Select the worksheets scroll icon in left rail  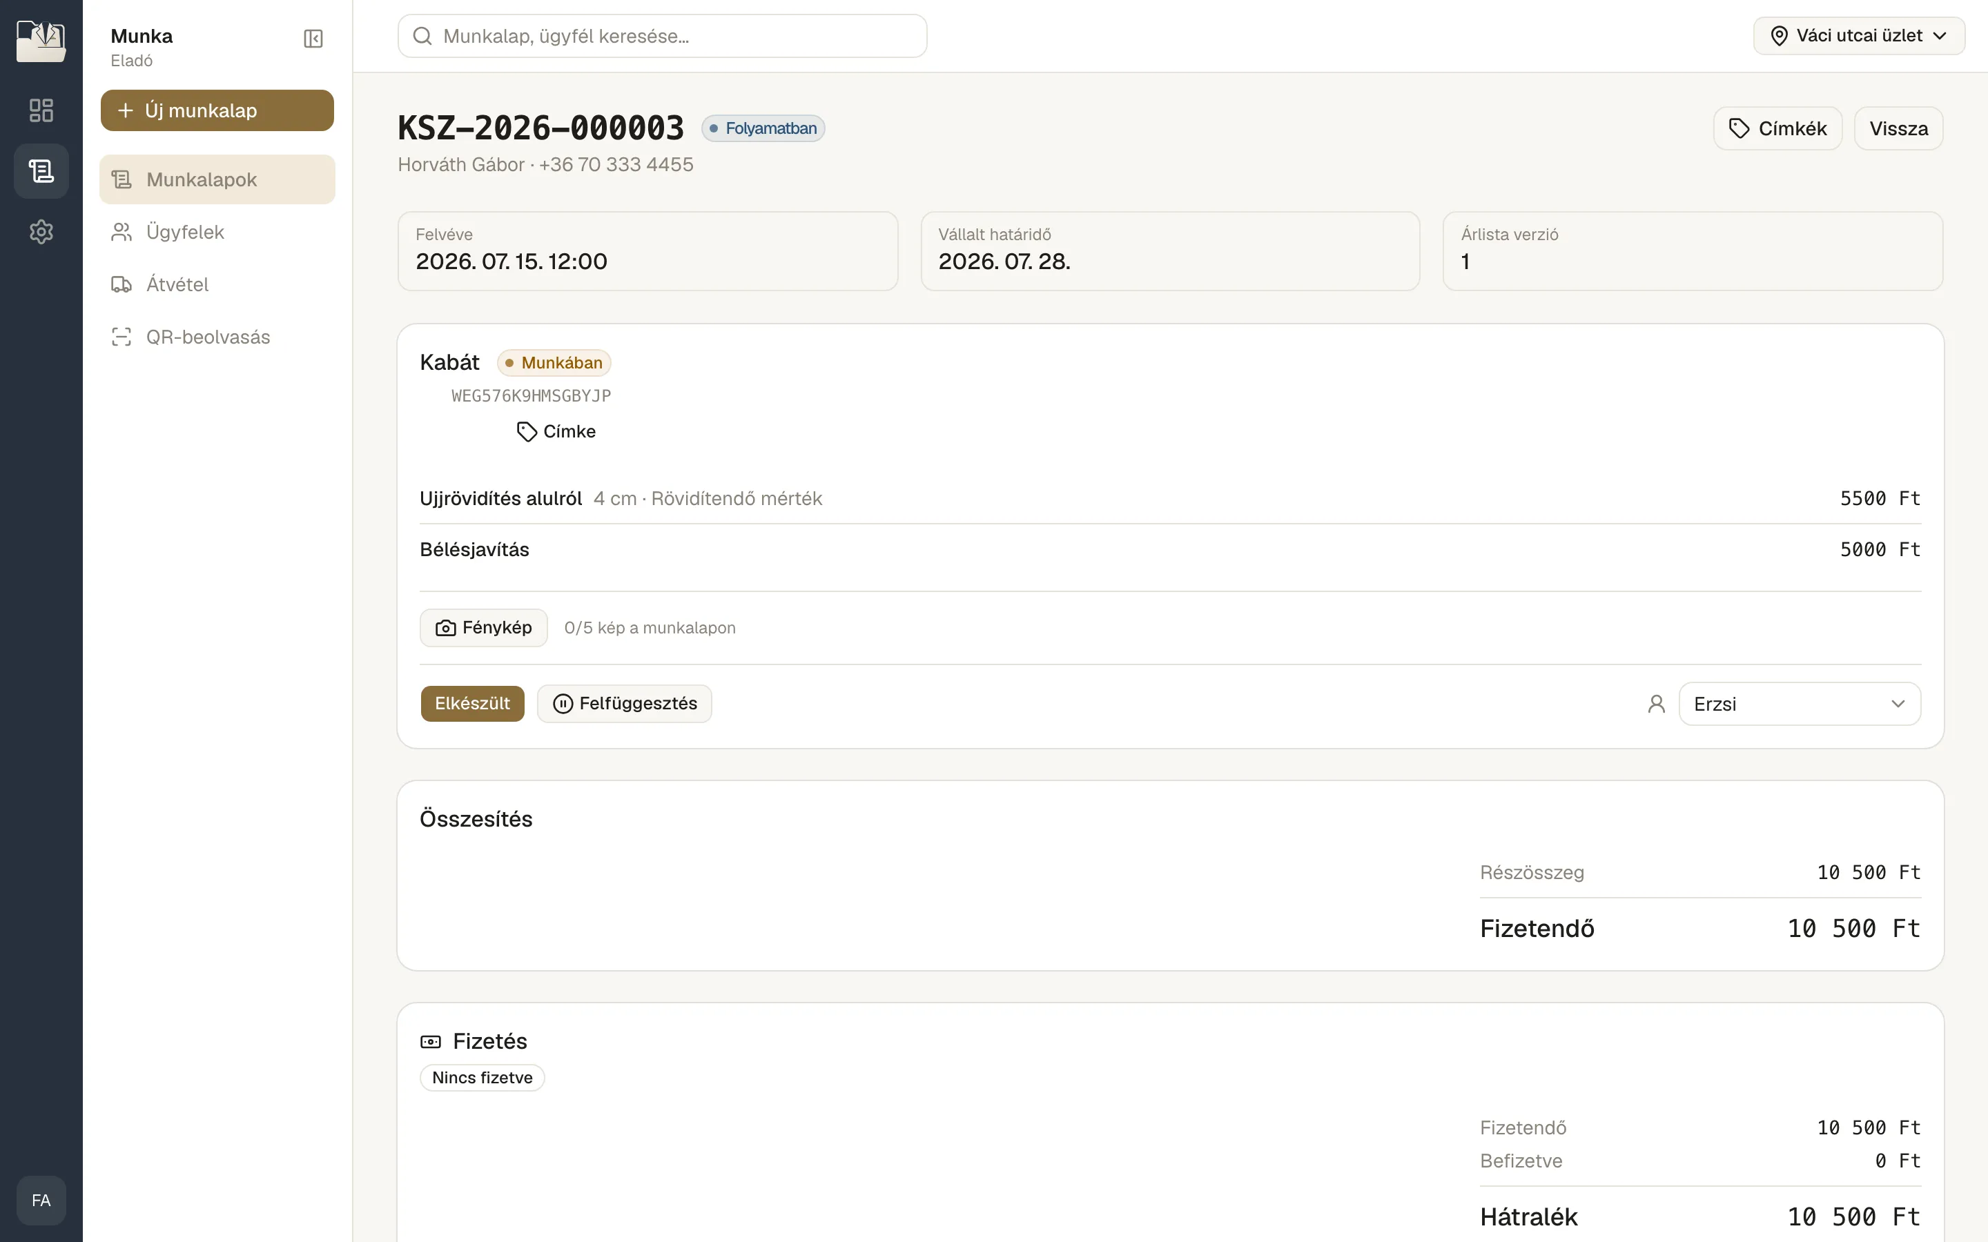pos(41,171)
